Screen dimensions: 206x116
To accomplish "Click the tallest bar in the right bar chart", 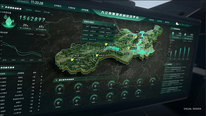I will (185, 52).
